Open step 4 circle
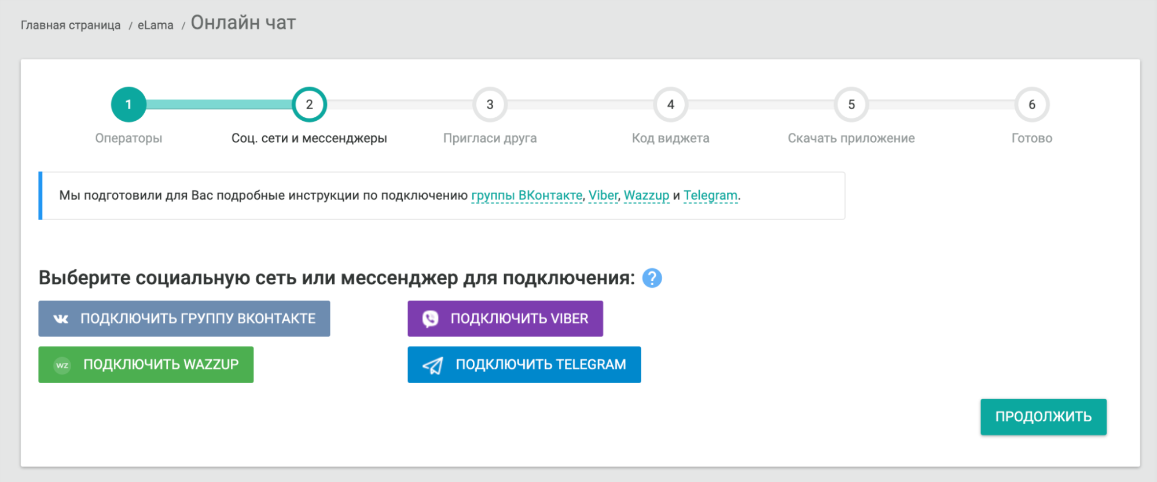This screenshot has width=1157, height=482. point(670,105)
